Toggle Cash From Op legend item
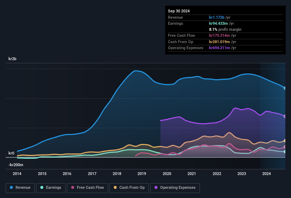291x198 pixels. 129,188
